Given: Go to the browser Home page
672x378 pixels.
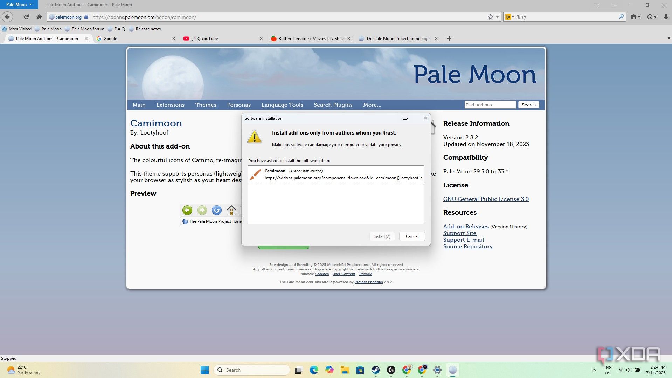Looking at the screenshot, I should tap(39, 17).
